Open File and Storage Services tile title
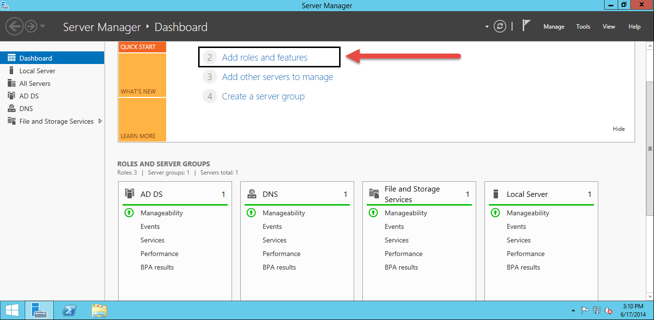This screenshot has height=320, width=654. point(412,194)
